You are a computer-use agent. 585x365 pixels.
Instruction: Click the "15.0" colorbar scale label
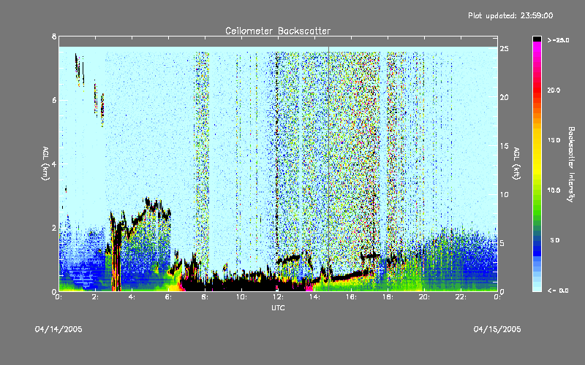coord(554,140)
